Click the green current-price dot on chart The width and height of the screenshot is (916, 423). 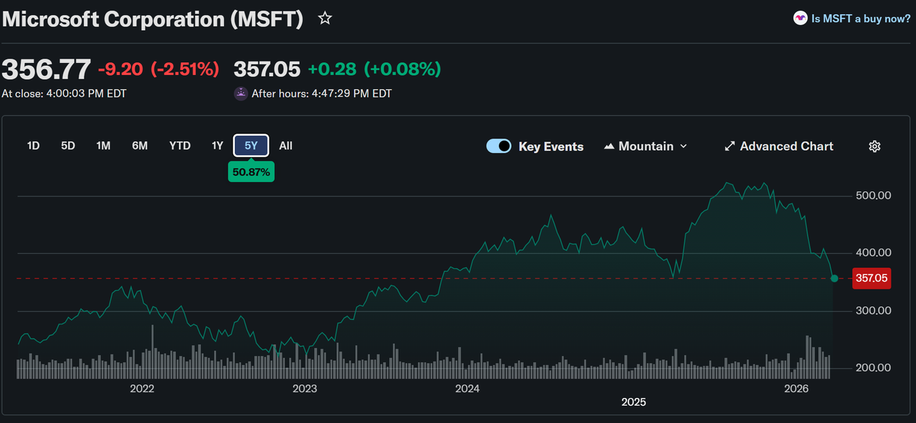point(834,278)
